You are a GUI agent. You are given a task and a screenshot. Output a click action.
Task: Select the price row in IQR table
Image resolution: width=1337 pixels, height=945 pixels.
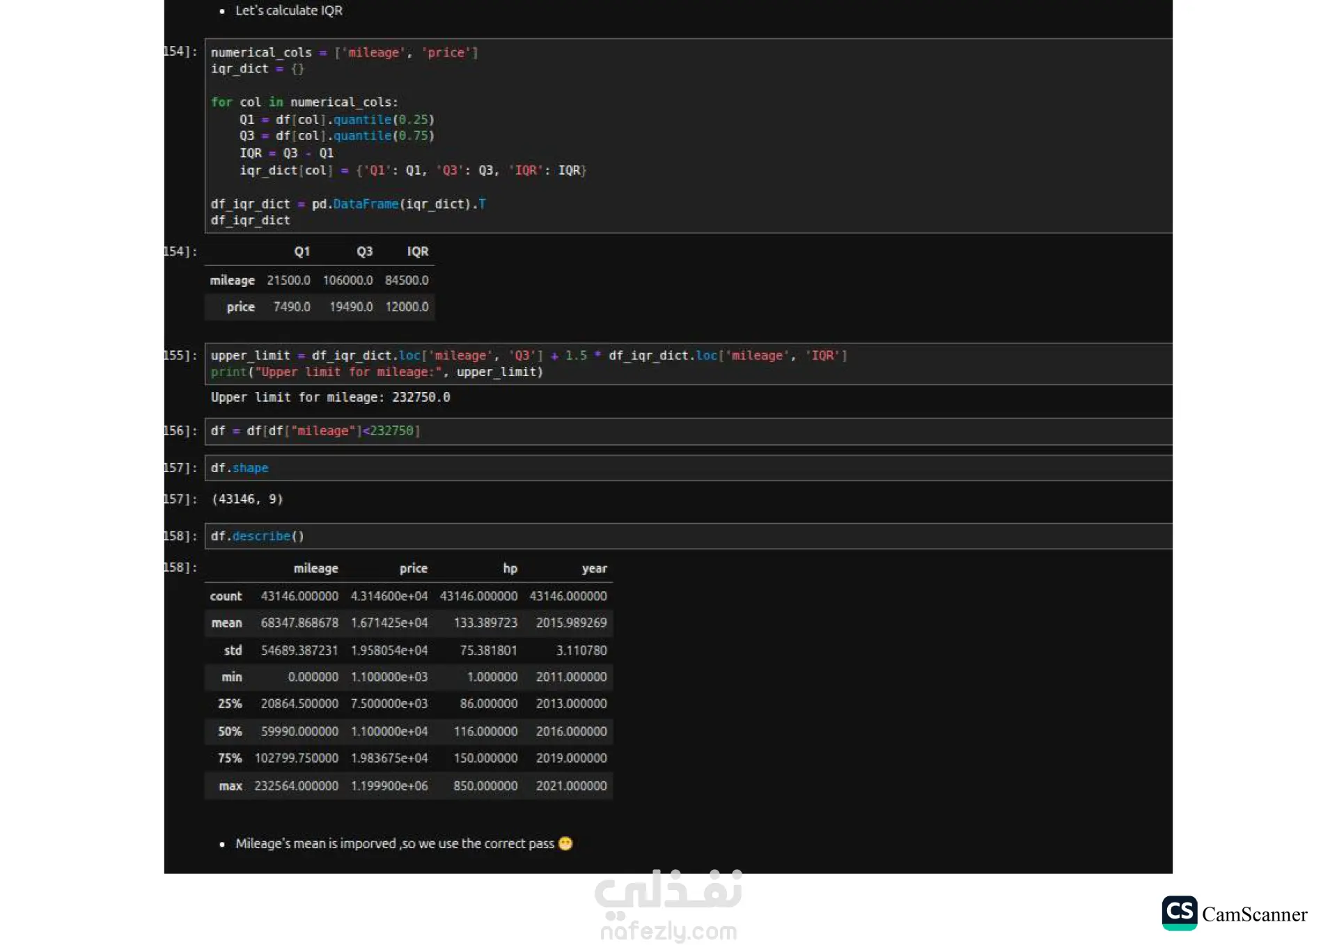point(240,306)
